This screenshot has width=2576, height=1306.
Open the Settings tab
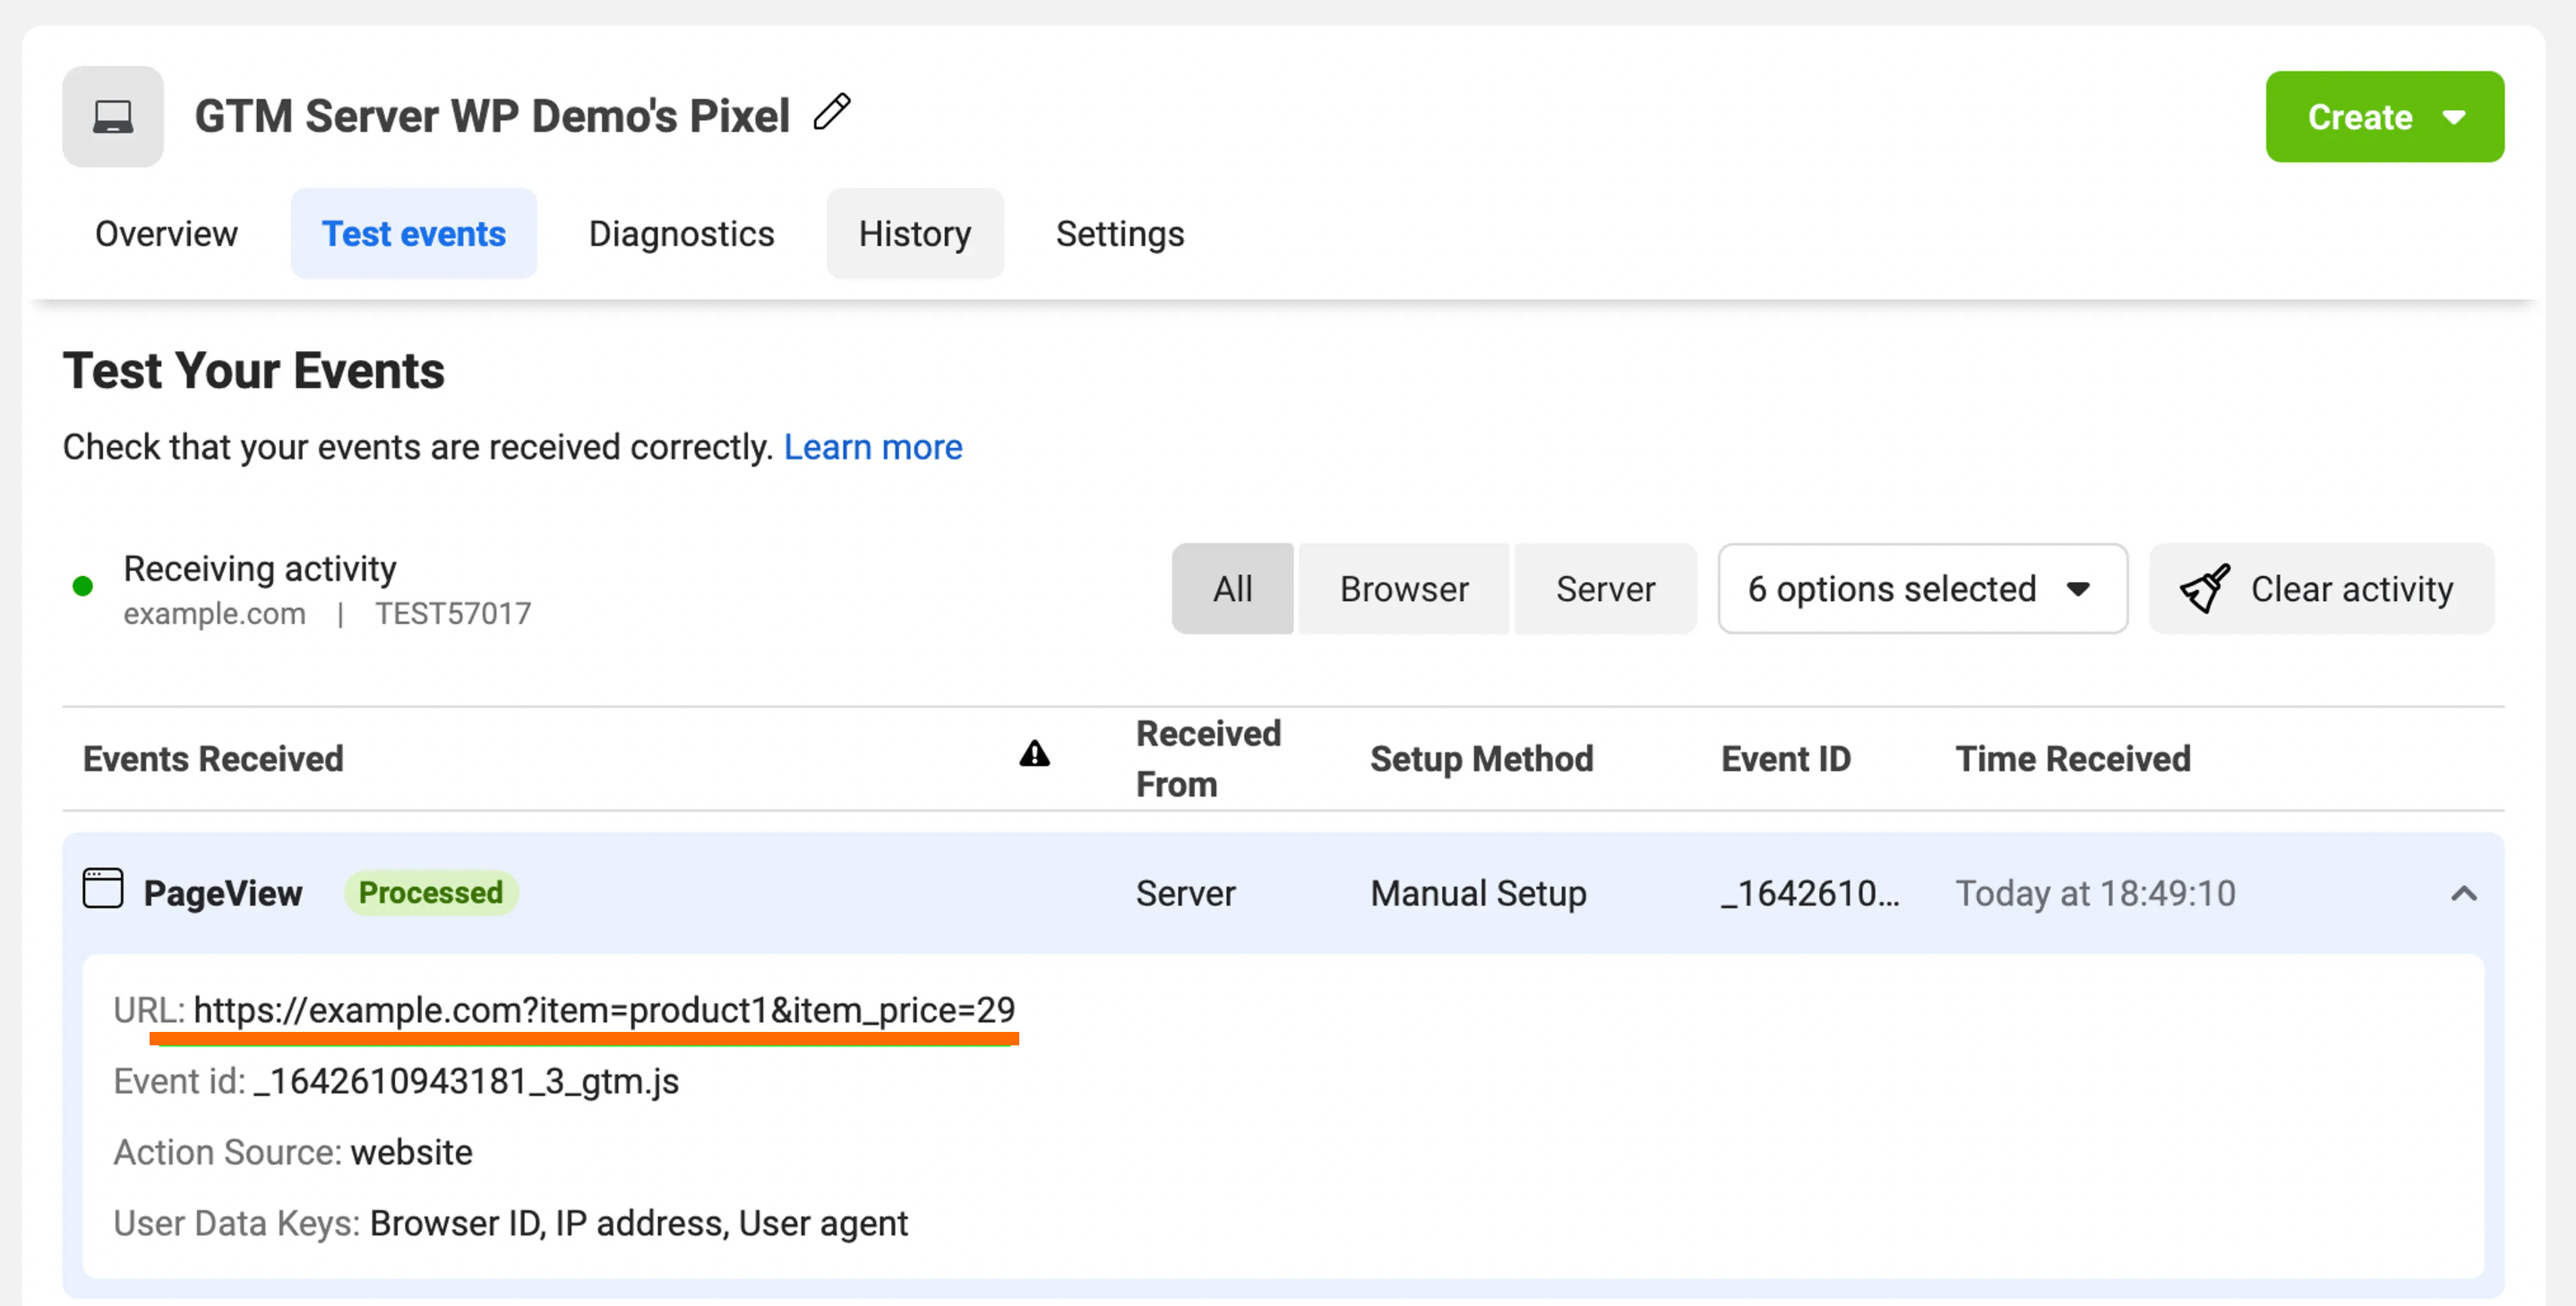point(1119,233)
